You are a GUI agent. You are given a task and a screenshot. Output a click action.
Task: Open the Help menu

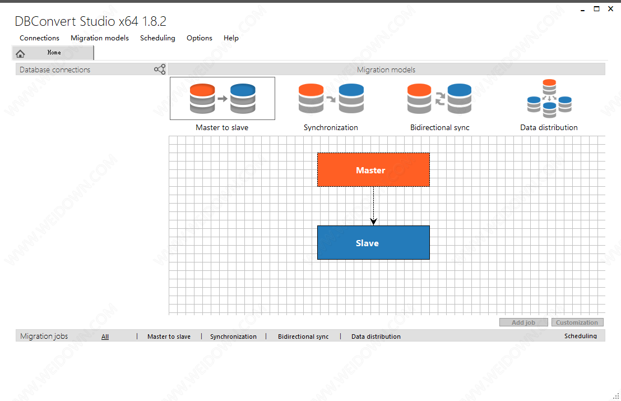pyautogui.click(x=231, y=38)
